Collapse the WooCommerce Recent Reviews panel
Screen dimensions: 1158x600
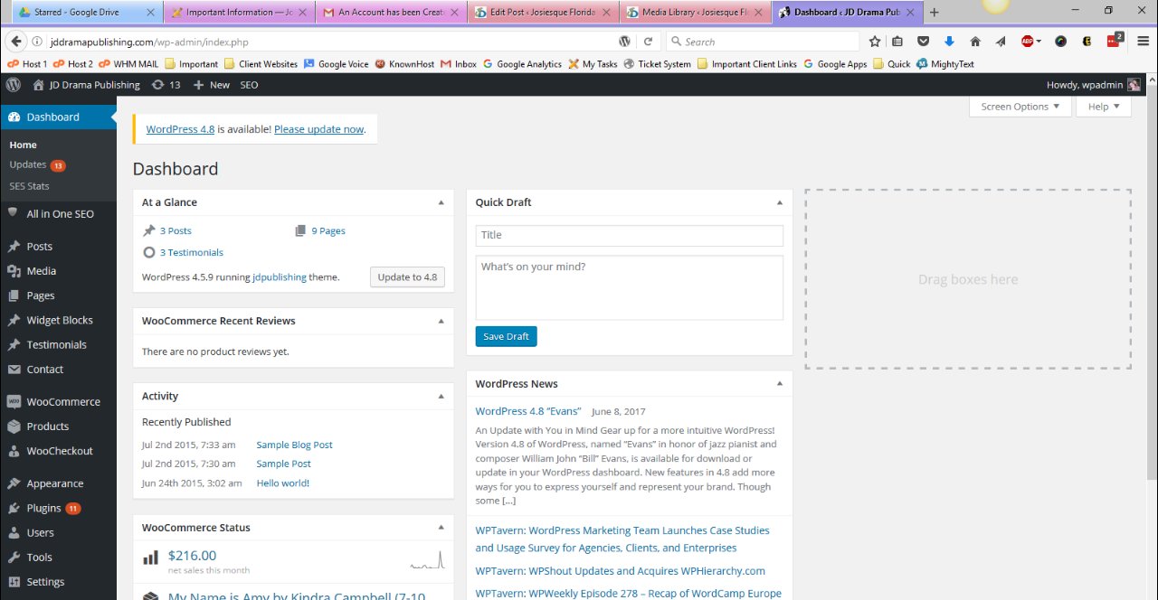[x=441, y=321]
